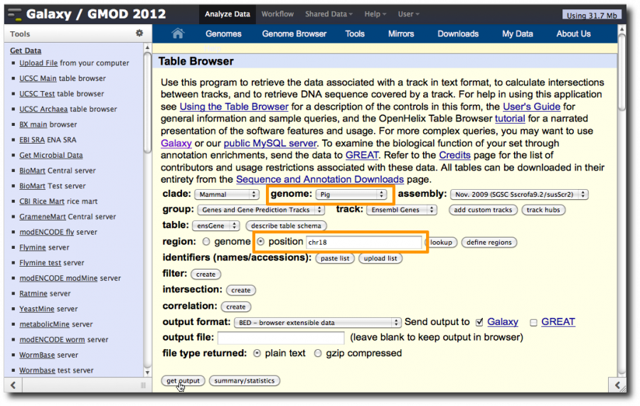Screen dimensions: 640x406
Task: Click add custom tracks button
Action: (483, 210)
